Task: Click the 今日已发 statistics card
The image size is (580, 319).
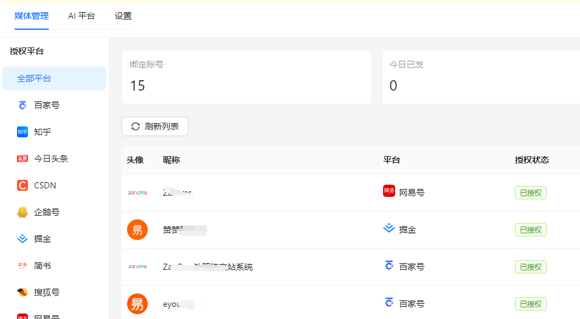Action: pyautogui.click(x=480, y=77)
